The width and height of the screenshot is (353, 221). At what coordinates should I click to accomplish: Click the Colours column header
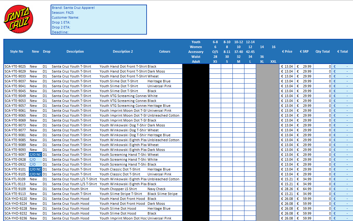click(165, 51)
